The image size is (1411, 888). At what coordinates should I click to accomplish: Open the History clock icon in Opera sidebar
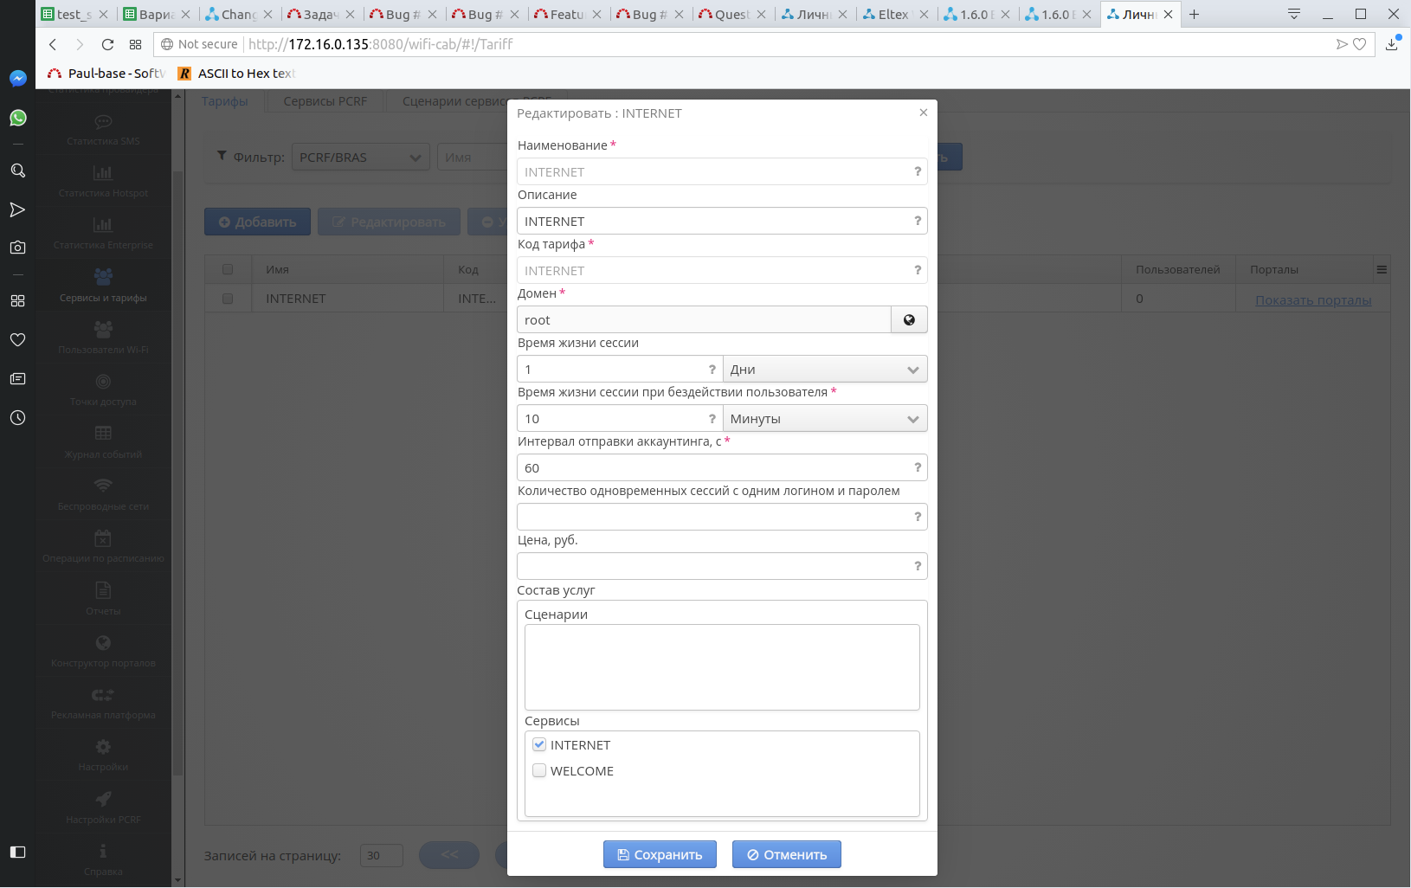point(17,417)
